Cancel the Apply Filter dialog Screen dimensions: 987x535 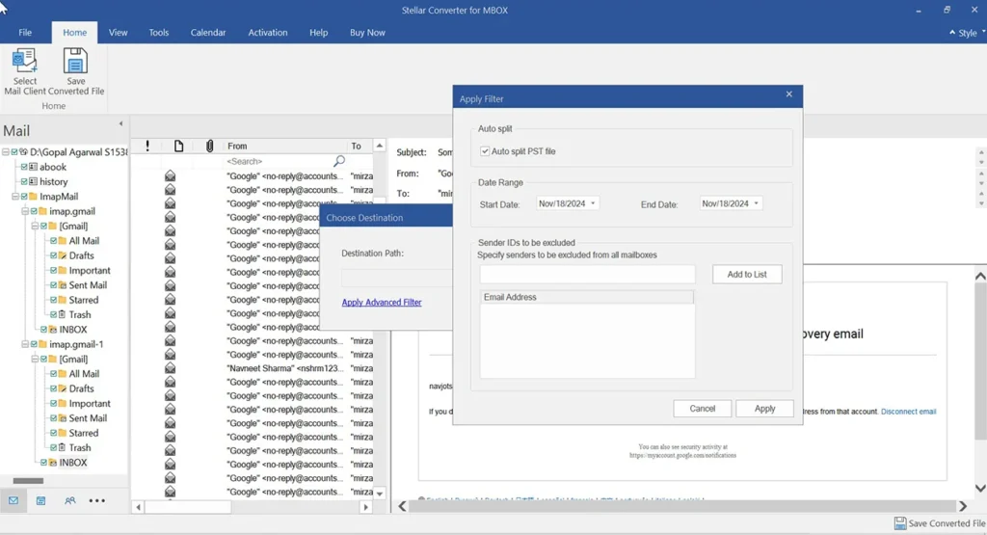(x=703, y=409)
